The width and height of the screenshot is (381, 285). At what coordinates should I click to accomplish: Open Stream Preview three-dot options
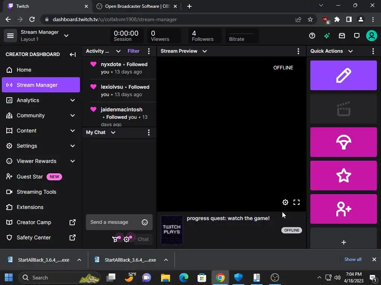click(298, 51)
